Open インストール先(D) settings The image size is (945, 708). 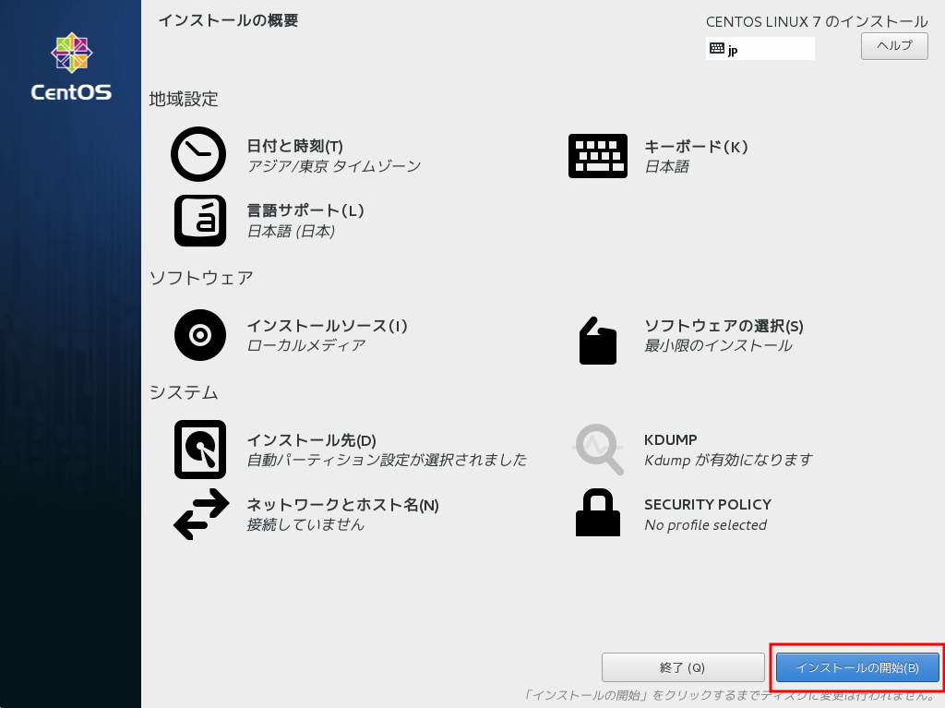click(312, 440)
